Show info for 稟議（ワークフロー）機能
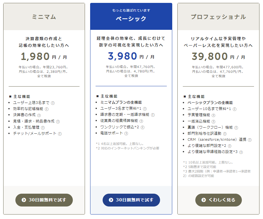Image resolution: width=263 pixels, height=219 pixels. click(236, 128)
